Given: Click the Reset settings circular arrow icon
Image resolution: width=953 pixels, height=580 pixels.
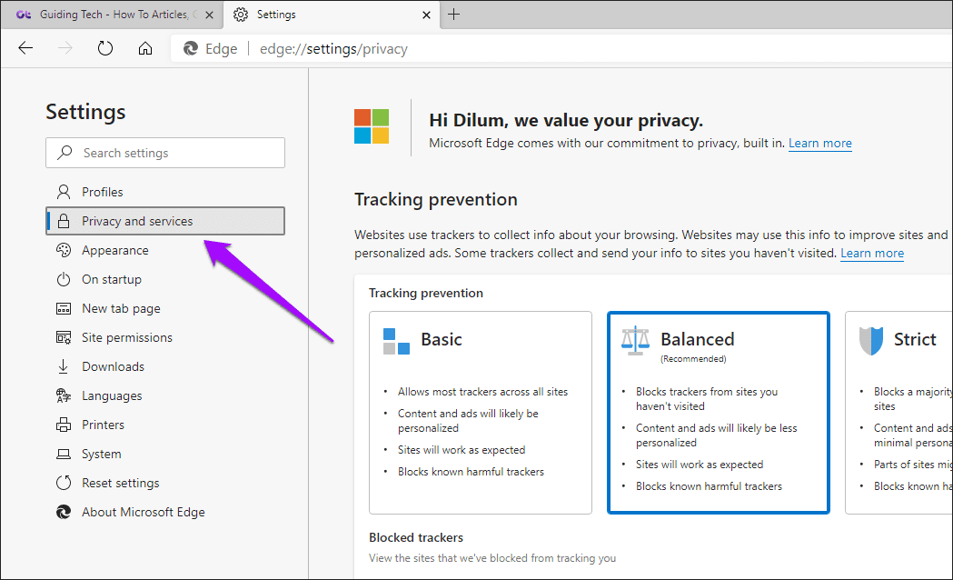Looking at the screenshot, I should coord(64,483).
